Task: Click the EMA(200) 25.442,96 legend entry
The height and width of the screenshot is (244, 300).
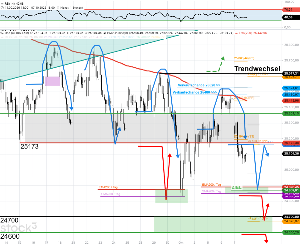Action: [x=253, y=33]
